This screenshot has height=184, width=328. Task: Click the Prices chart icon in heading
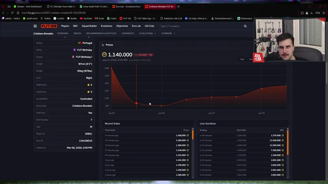[x=103, y=45]
